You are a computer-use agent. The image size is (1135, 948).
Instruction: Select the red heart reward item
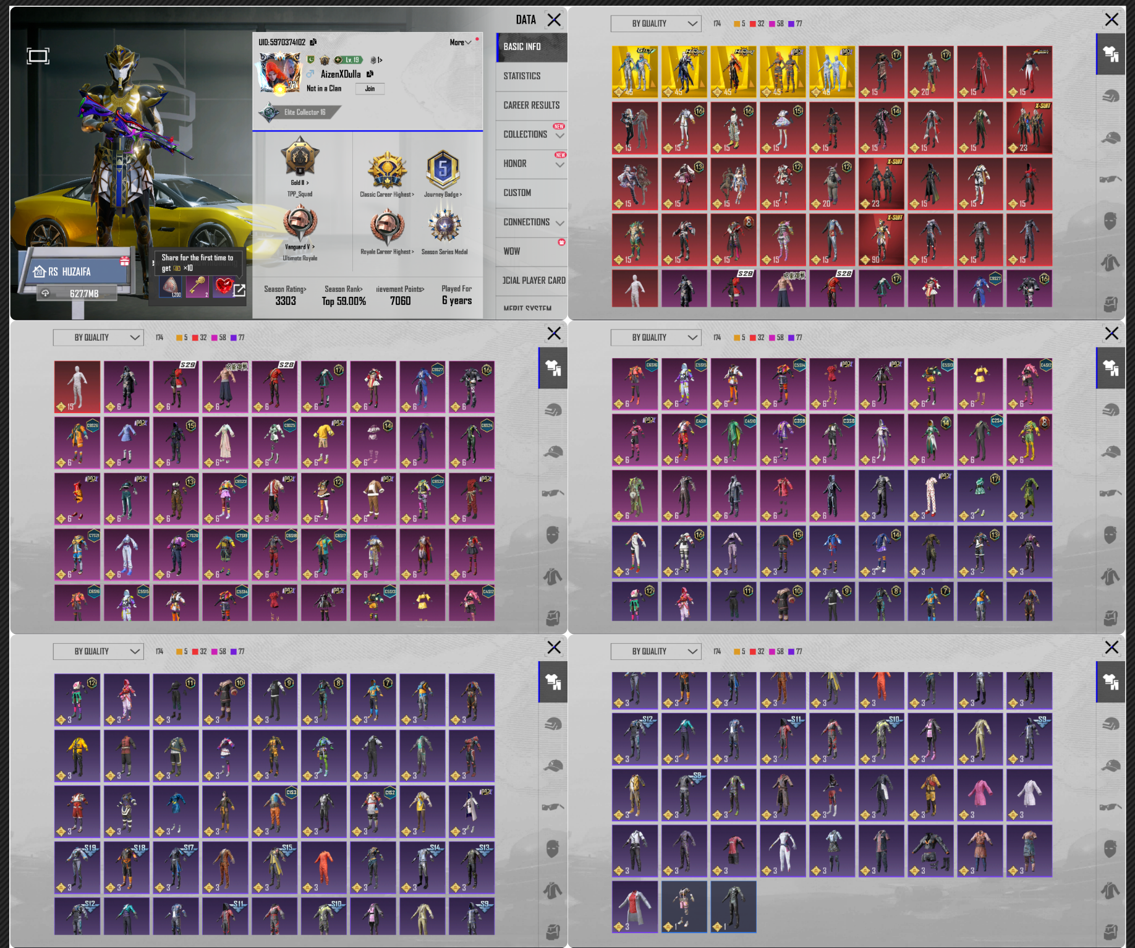point(223,287)
